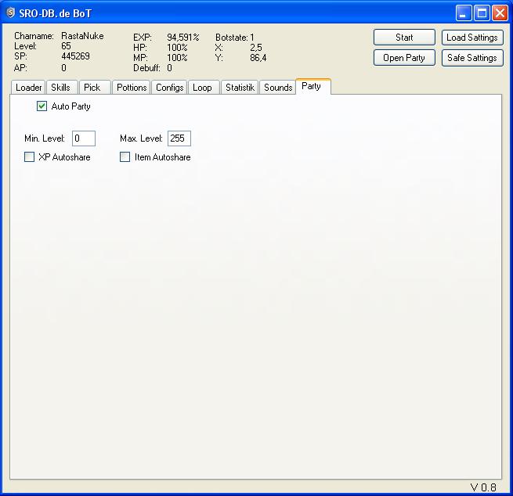Viewport: 513px width, 496px height.
Task: Enable XP Autoshare checkbox
Action: [30, 156]
